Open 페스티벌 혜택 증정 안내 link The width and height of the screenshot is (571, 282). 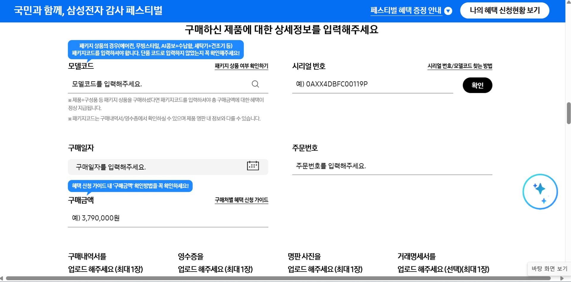tap(406, 10)
